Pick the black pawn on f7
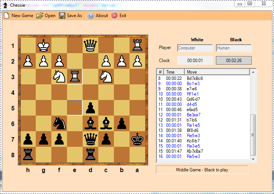This screenshot has height=194, width=274. click(59, 139)
